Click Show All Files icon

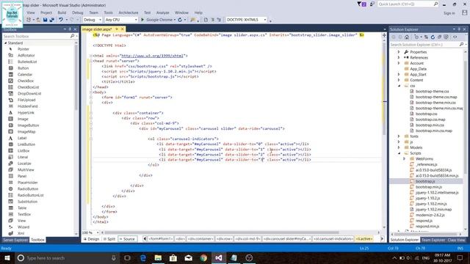click(x=446, y=37)
